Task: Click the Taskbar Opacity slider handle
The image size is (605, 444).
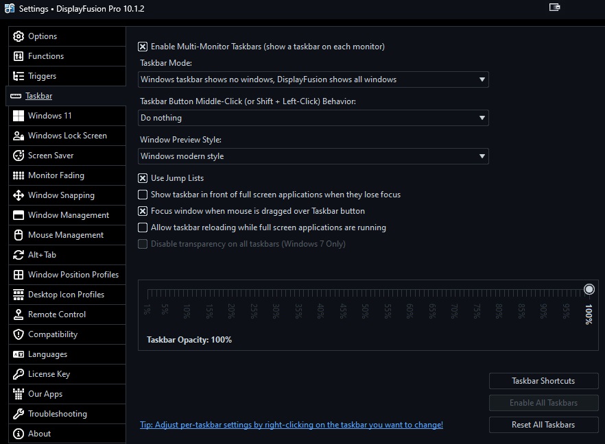Action: tap(589, 289)
